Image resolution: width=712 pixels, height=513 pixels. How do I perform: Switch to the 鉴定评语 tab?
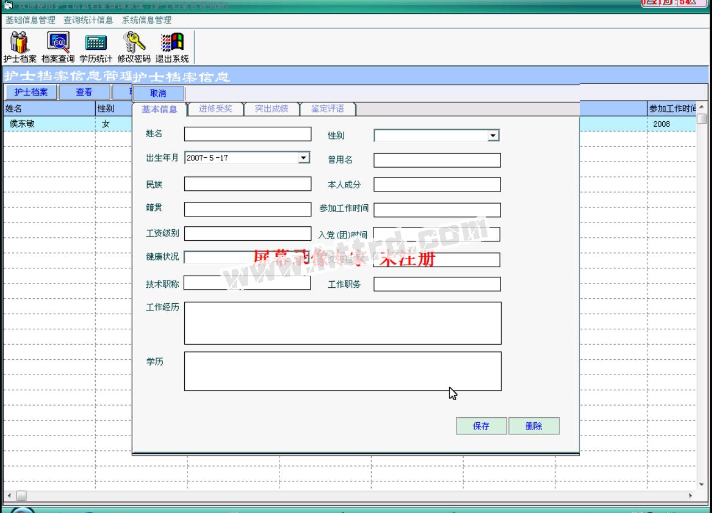click(x=328, y=109)
